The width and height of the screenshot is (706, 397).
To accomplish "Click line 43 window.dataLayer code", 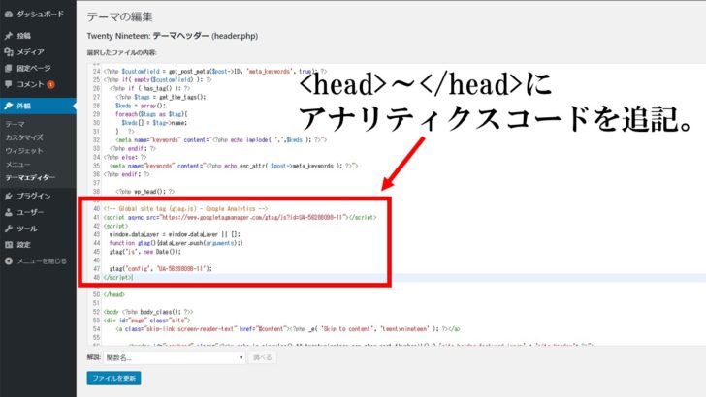I will tap(175, 234).
